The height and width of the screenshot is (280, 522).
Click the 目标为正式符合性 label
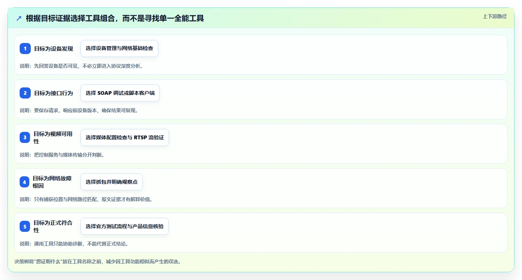pyautogui.click(x=53, y=226)
